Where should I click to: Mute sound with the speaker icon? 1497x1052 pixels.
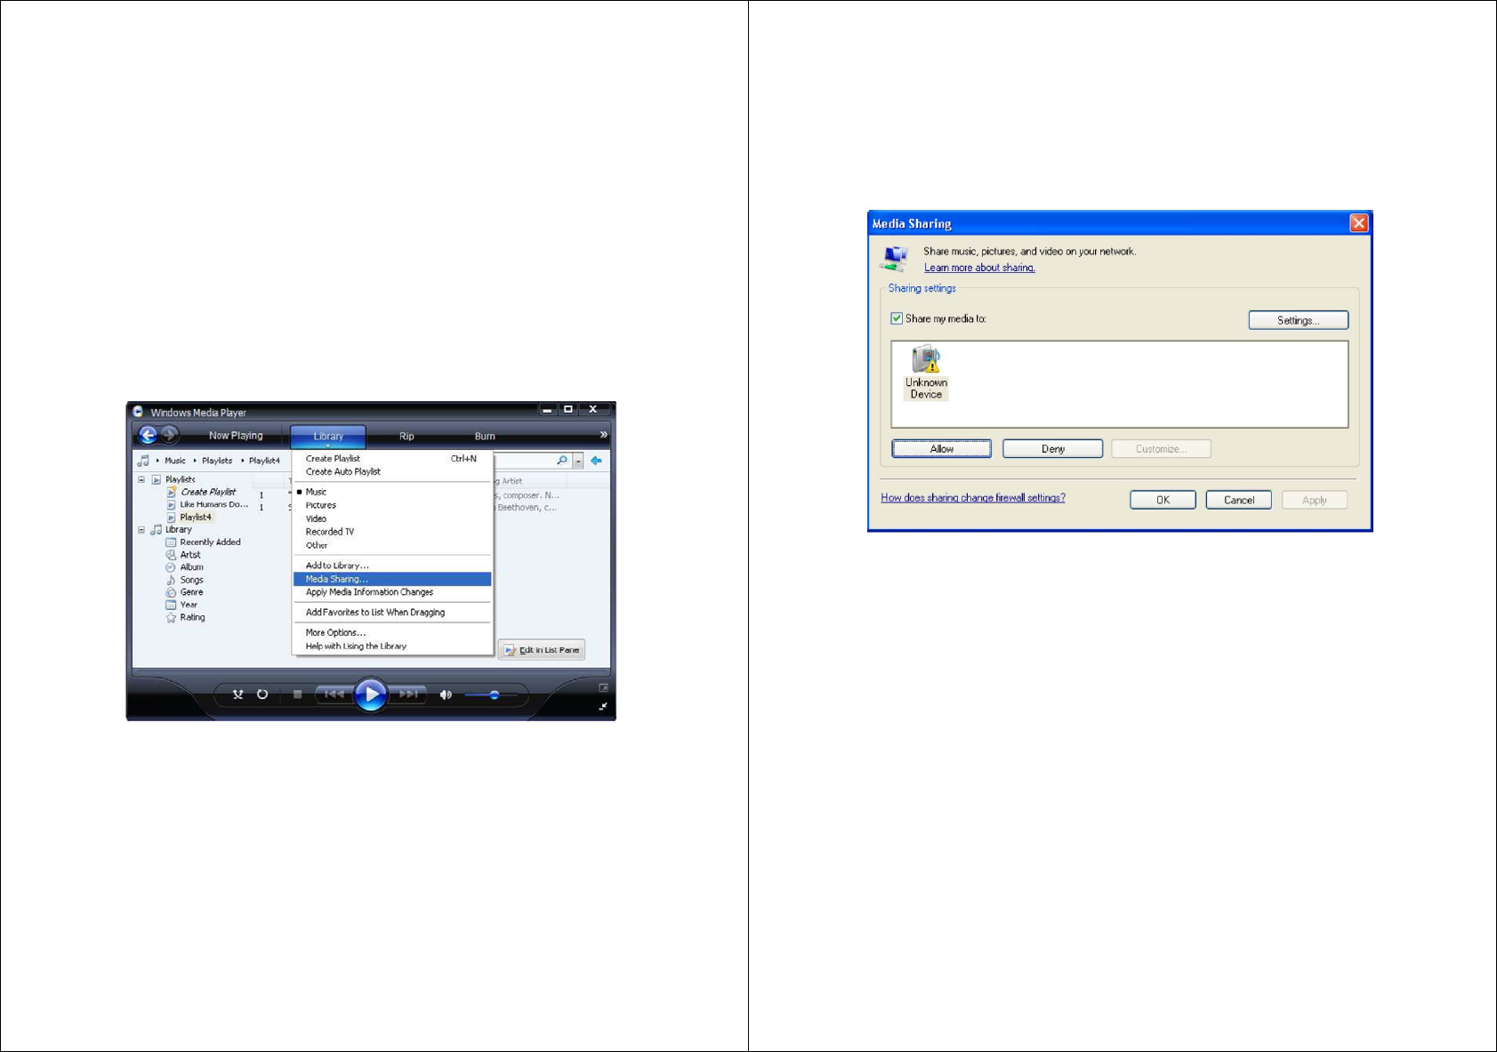(x=446, y=695)
